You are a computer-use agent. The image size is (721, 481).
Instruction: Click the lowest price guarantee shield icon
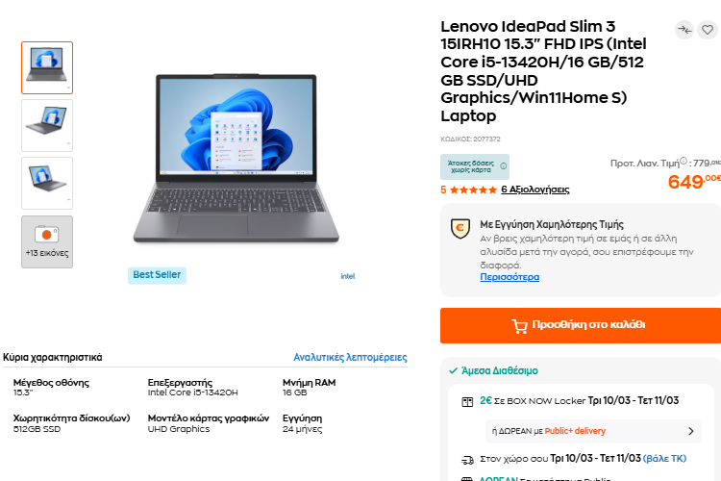click(x=460, y=228)
